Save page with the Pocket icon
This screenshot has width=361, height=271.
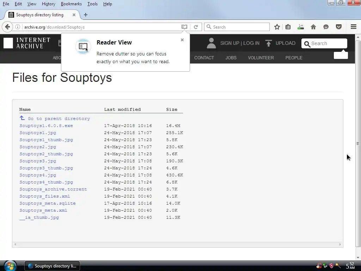(x=339, y=27)
